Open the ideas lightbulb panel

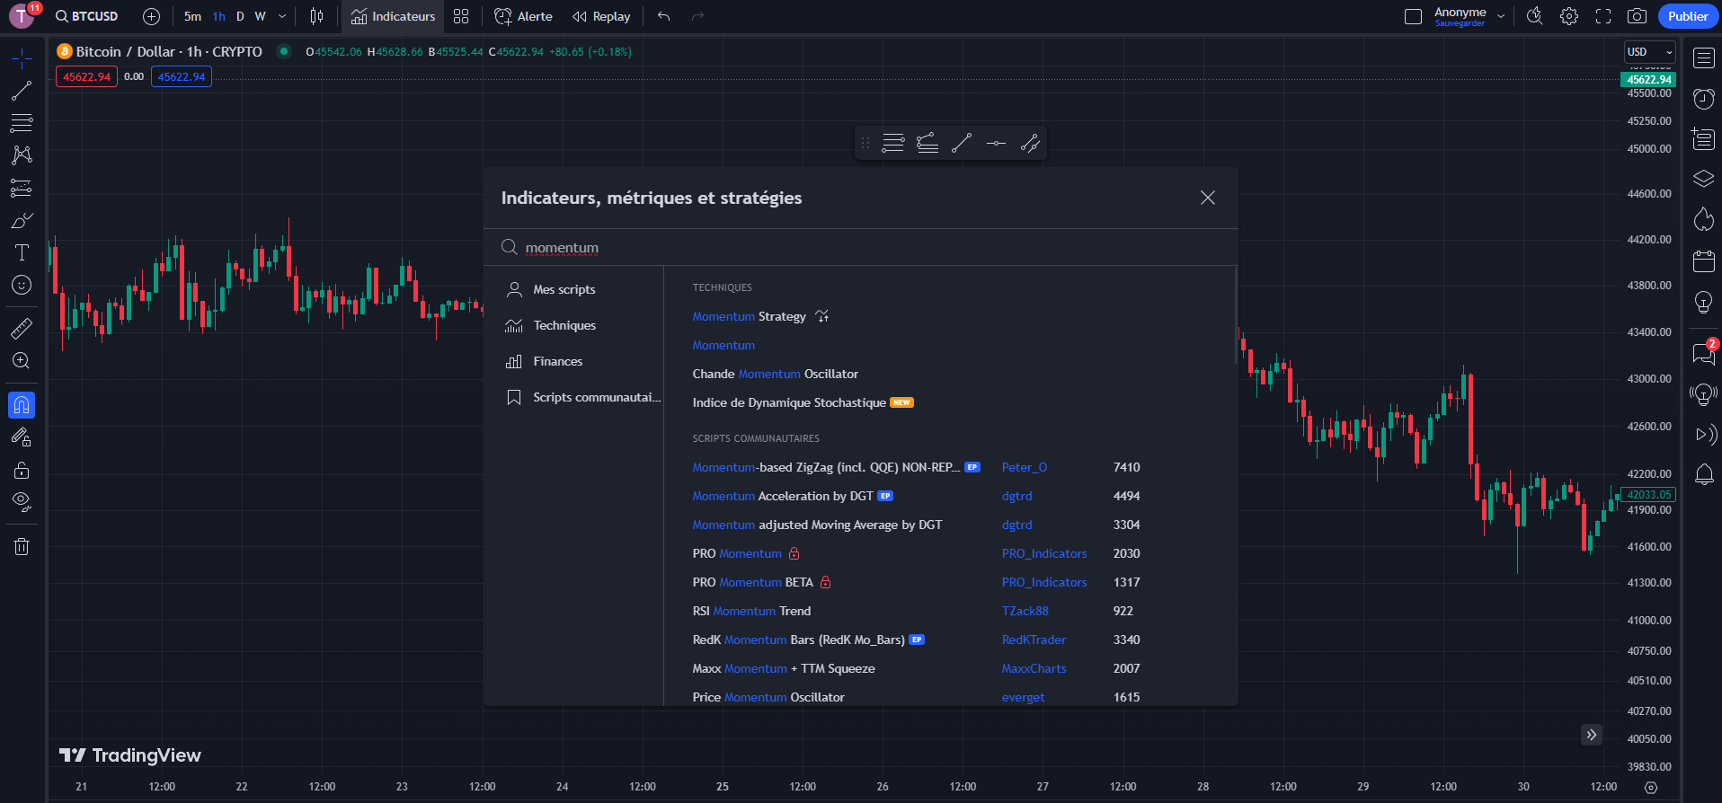(1703, 303)
